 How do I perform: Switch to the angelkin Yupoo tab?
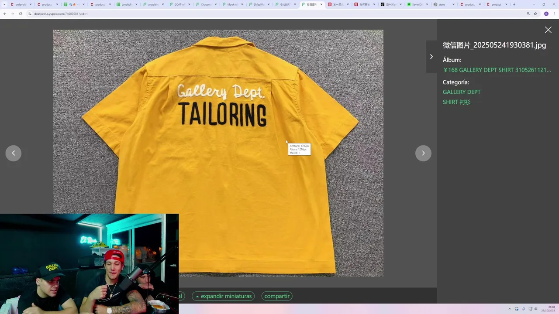[x=153, y=4]
